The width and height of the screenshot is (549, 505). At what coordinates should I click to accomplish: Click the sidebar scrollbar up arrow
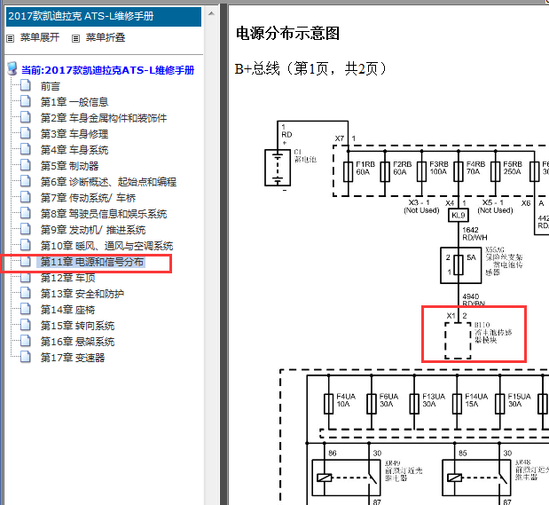(211, 13)
